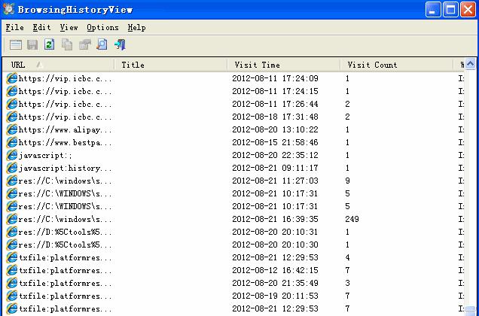Click the visit count value 249
The height and width of the screenshot is (316, 479).
coord(352,219)
